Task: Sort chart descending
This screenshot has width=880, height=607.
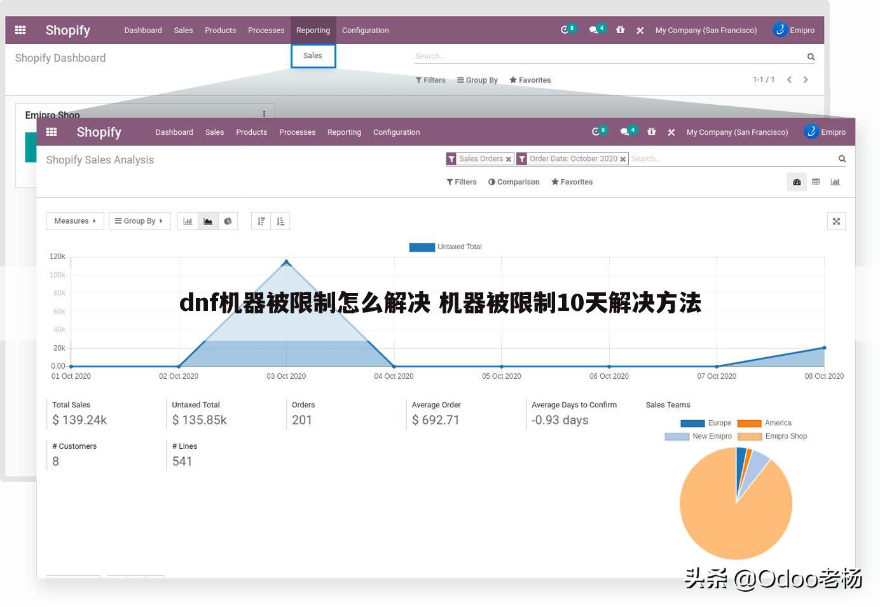Action: (x=261, y=221)
